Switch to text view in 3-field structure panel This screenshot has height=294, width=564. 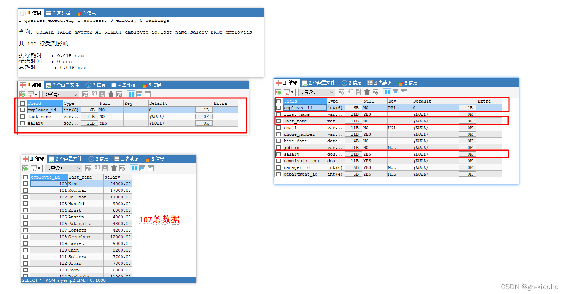(x=148, y=94)
